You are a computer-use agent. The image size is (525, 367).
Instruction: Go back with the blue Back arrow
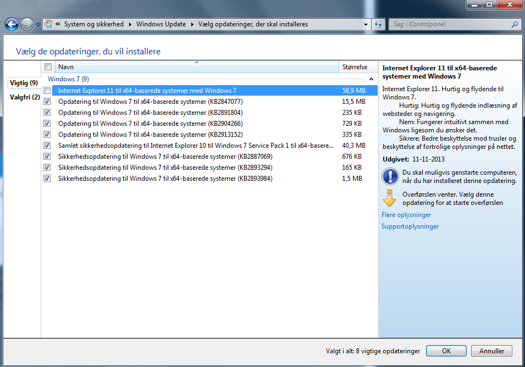coord(12,24)
